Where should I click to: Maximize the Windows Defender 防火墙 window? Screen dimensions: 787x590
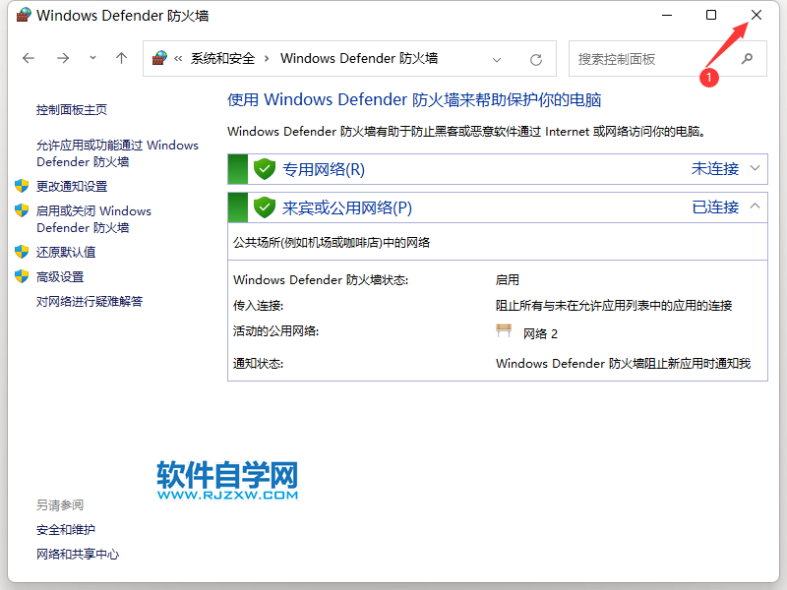point(710,15)
